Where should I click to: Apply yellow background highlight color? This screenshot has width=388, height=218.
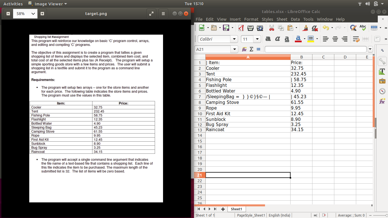click(311, 39)
